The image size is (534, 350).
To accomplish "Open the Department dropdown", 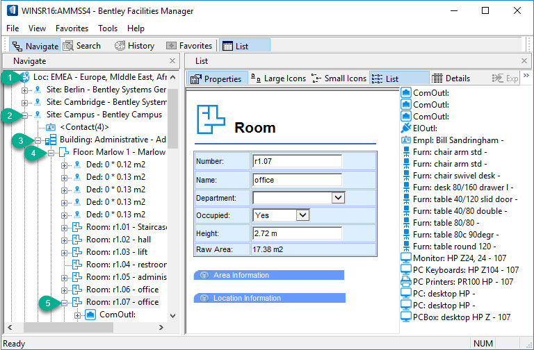I will click(338, 198).
